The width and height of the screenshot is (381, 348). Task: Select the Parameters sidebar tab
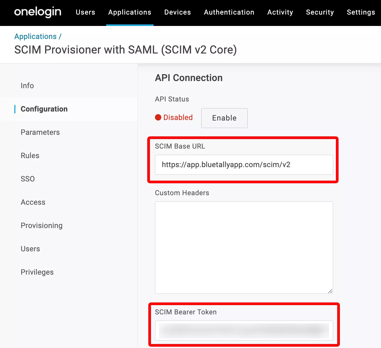(40, 132)
